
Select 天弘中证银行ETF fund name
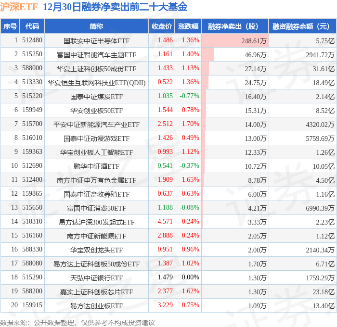pyautogui.click(x=96, y=278)
